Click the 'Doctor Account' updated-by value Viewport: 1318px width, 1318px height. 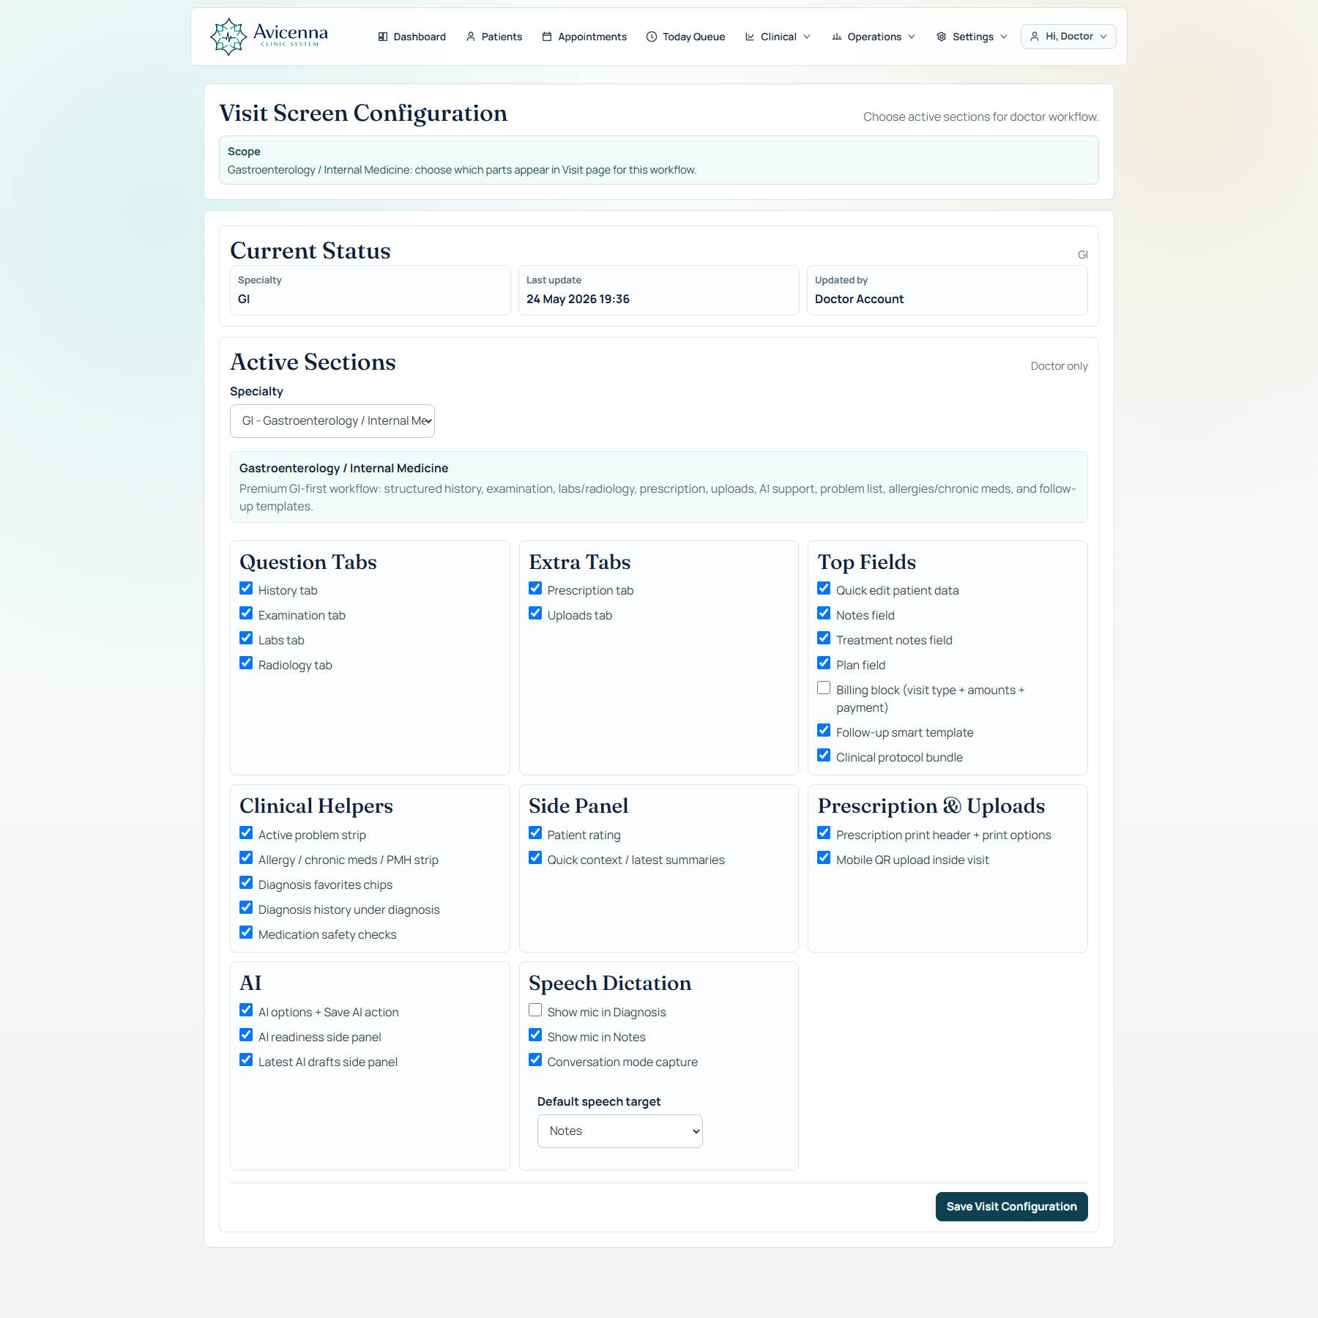pos(859,299)
